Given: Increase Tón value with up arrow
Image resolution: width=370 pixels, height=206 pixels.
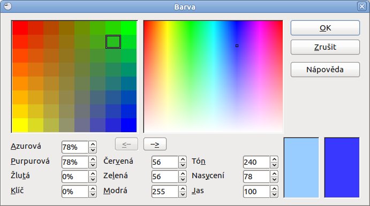Looking at the screenshot, I should point(274,159).
